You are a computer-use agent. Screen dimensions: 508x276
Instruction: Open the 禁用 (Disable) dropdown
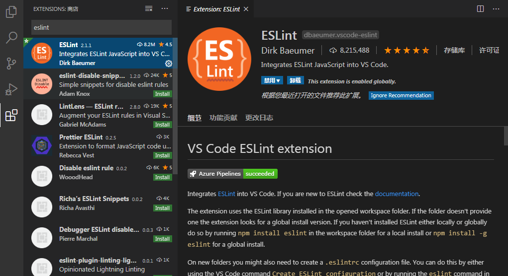tap(272, 80)
